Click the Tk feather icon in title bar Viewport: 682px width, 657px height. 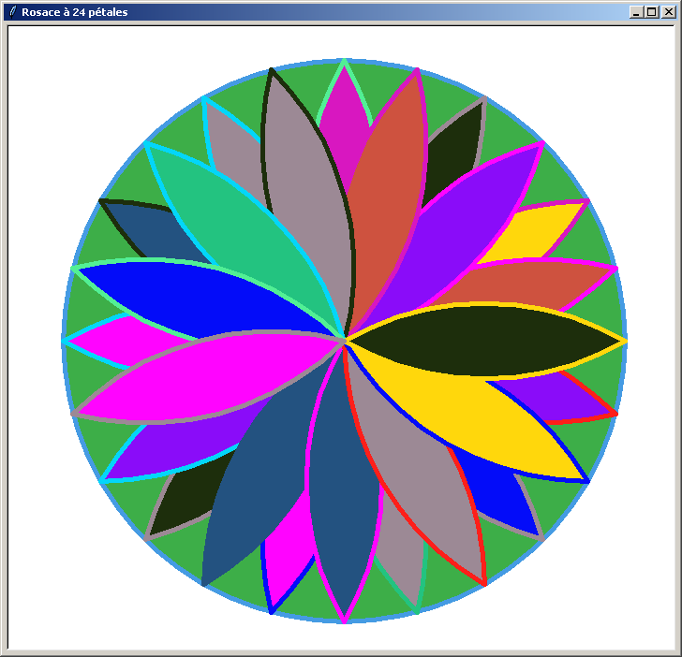click(x=12, y=12)
